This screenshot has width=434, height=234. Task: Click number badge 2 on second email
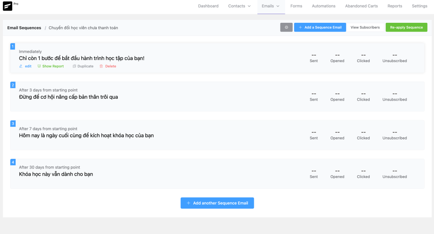pyautogui.click(x=13, y=85)
